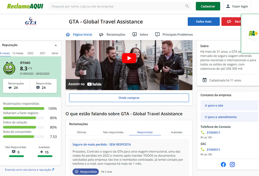Show the Não respondidas complaints tab
This screenshot has height=176, width=259.
click(x=113, y=132)
